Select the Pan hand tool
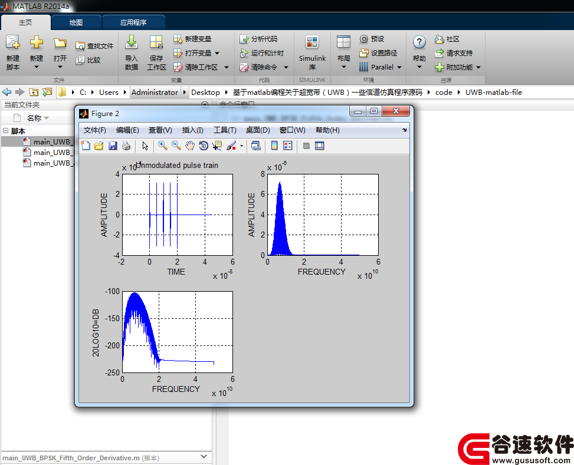574x465 pixels. [x=190, y=146]
